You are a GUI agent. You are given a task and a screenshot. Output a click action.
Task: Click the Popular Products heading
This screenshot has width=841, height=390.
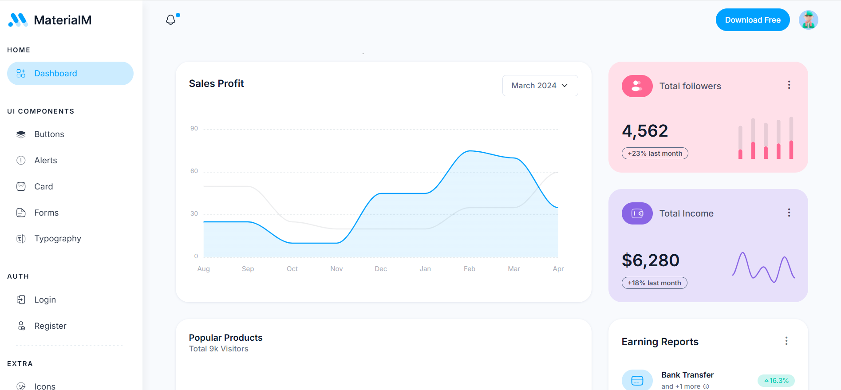click(225, 338)
